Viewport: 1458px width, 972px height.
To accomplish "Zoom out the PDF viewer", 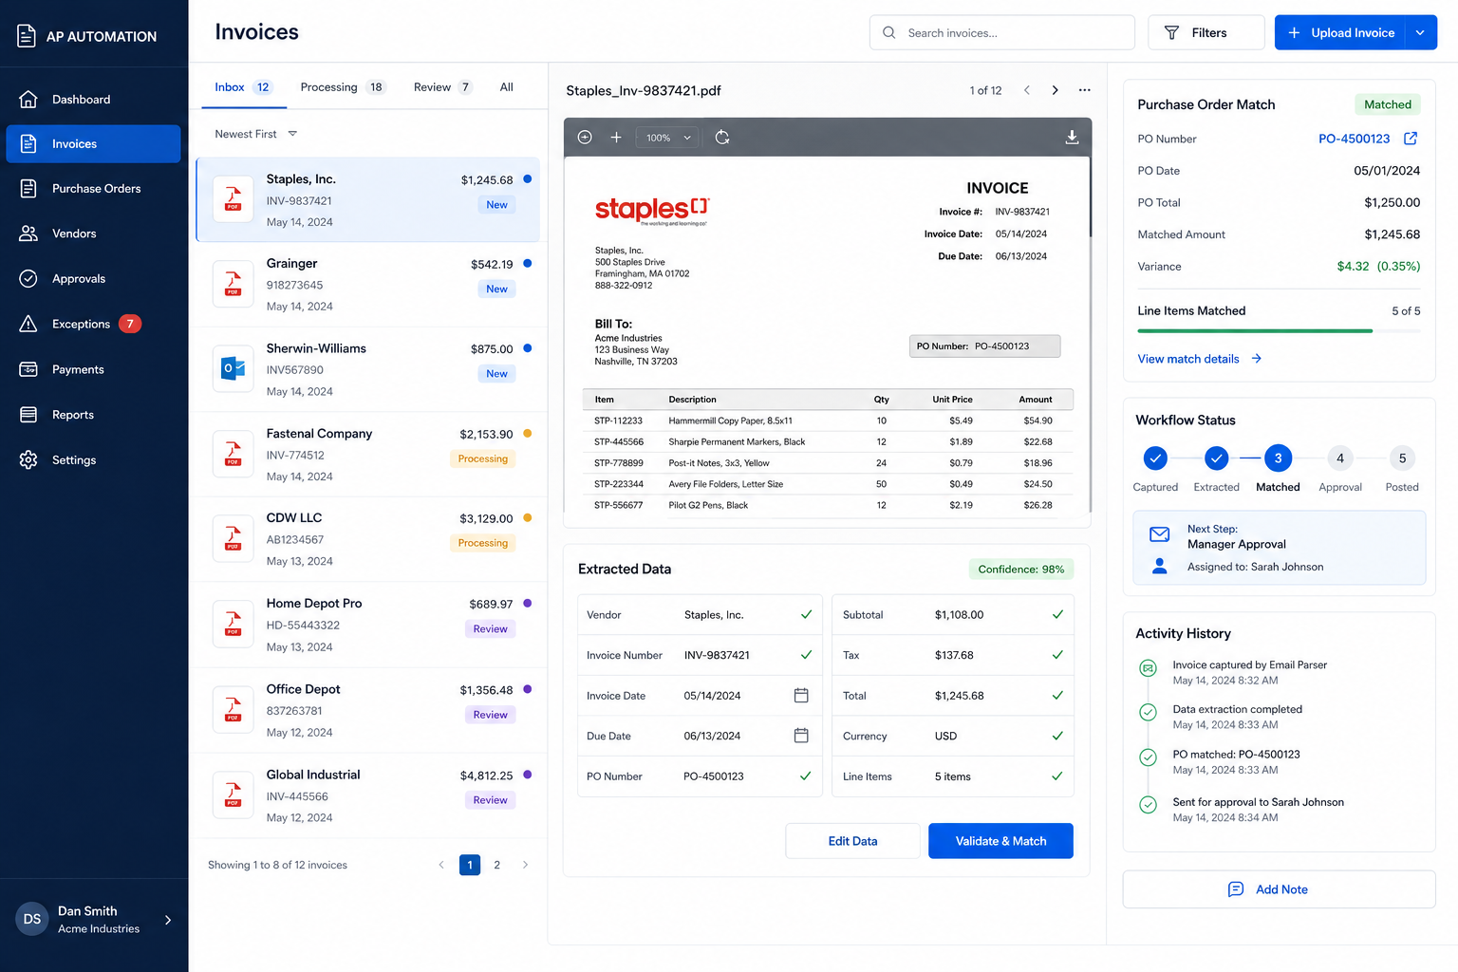I will [585, 138].
